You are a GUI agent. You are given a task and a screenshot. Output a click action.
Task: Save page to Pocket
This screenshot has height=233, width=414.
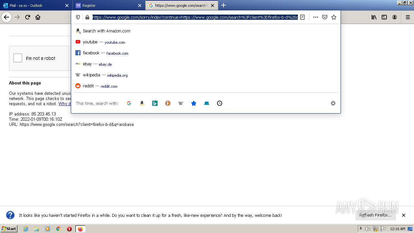pos(325,17)
